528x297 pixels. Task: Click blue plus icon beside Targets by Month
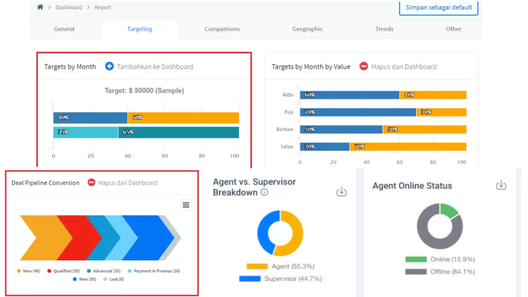(x=109, y=67)
